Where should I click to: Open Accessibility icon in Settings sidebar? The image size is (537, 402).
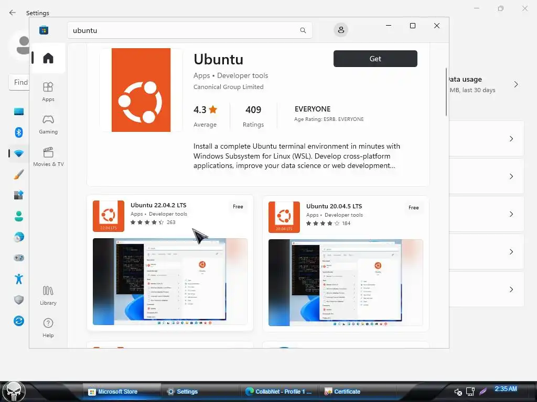click(x=19, y=279)
